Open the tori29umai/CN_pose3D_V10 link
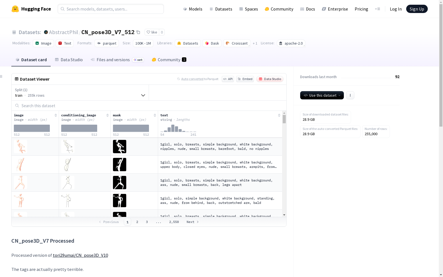The image size is (443, 277). tap(80, 255)
